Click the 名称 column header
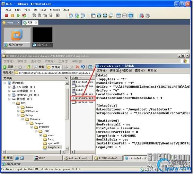Viewport: 193px width, 174px height. (x=82, y=78)
